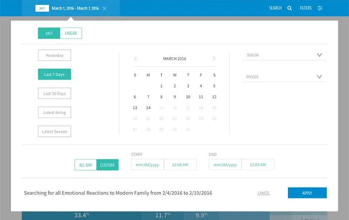Go to previous month arrow
Screen dimensions: 349x220
tap(135, 59)
